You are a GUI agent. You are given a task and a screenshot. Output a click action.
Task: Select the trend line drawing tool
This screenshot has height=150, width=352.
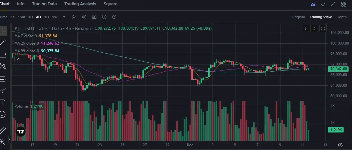(3, 42)
